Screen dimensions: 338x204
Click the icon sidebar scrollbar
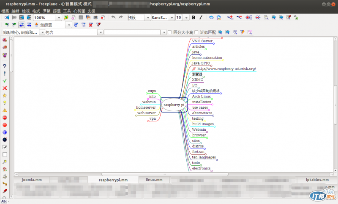click(x=11, y=56)
